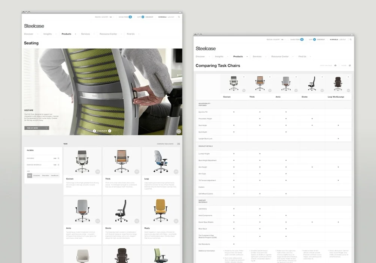Open Region/Country dropdown in comparison window
This screenshot has height=263, width=376.
276,39
